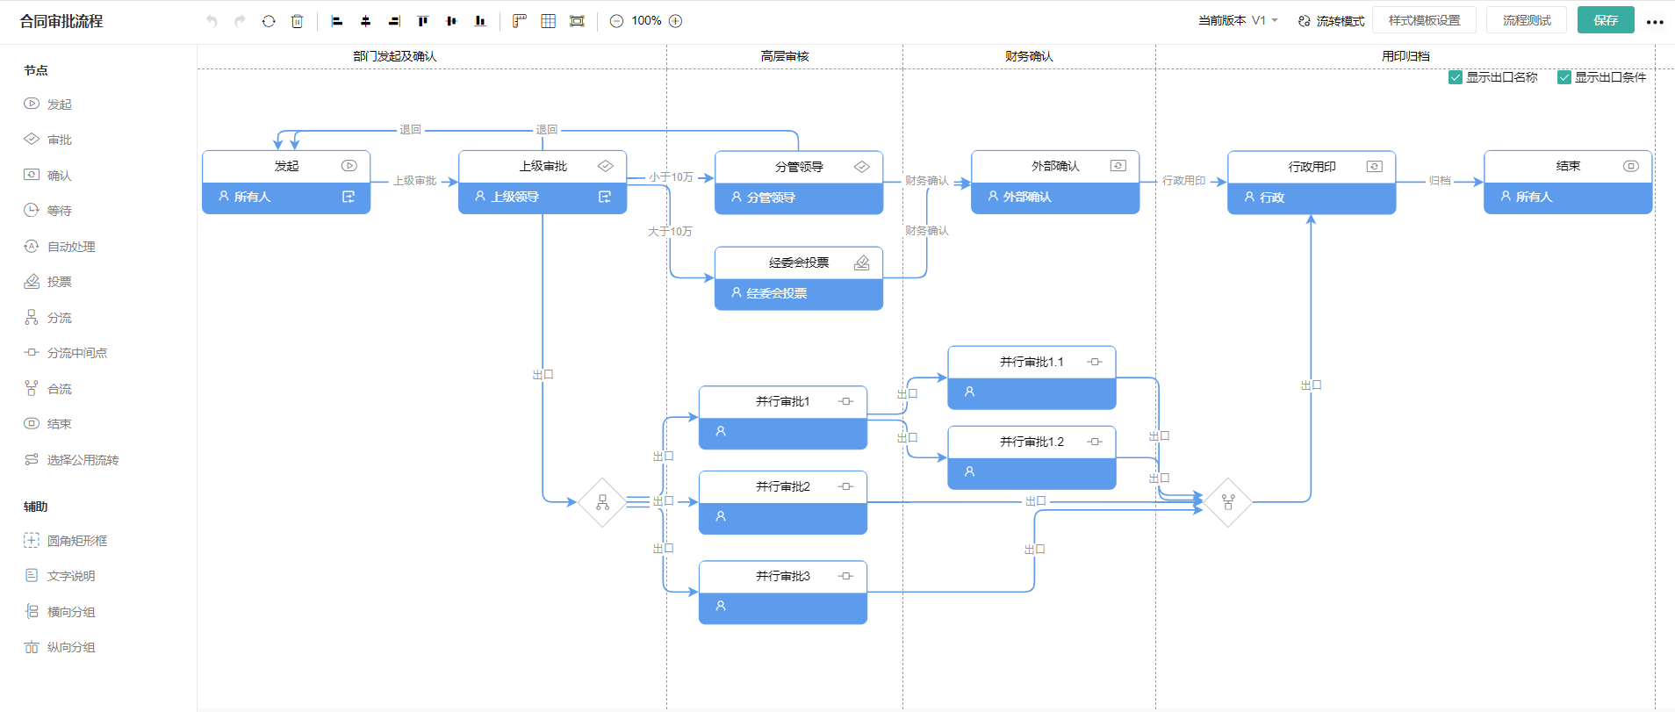Click the 财务确认 column header
Screen dimensions: 1675x712
pyautogui.click(x=1029, y=56)
